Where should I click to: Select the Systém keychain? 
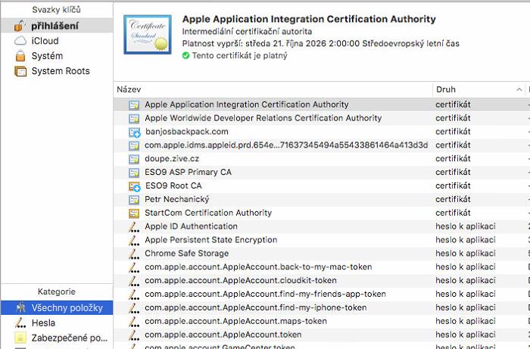pyautogui.click(x=57, y=56)
